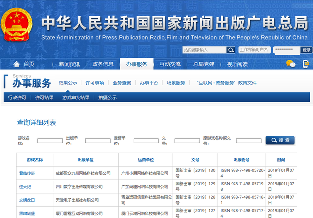Open the 君临传奇 game entry
This screenshot has width=313, height=218.
[27, 173]
